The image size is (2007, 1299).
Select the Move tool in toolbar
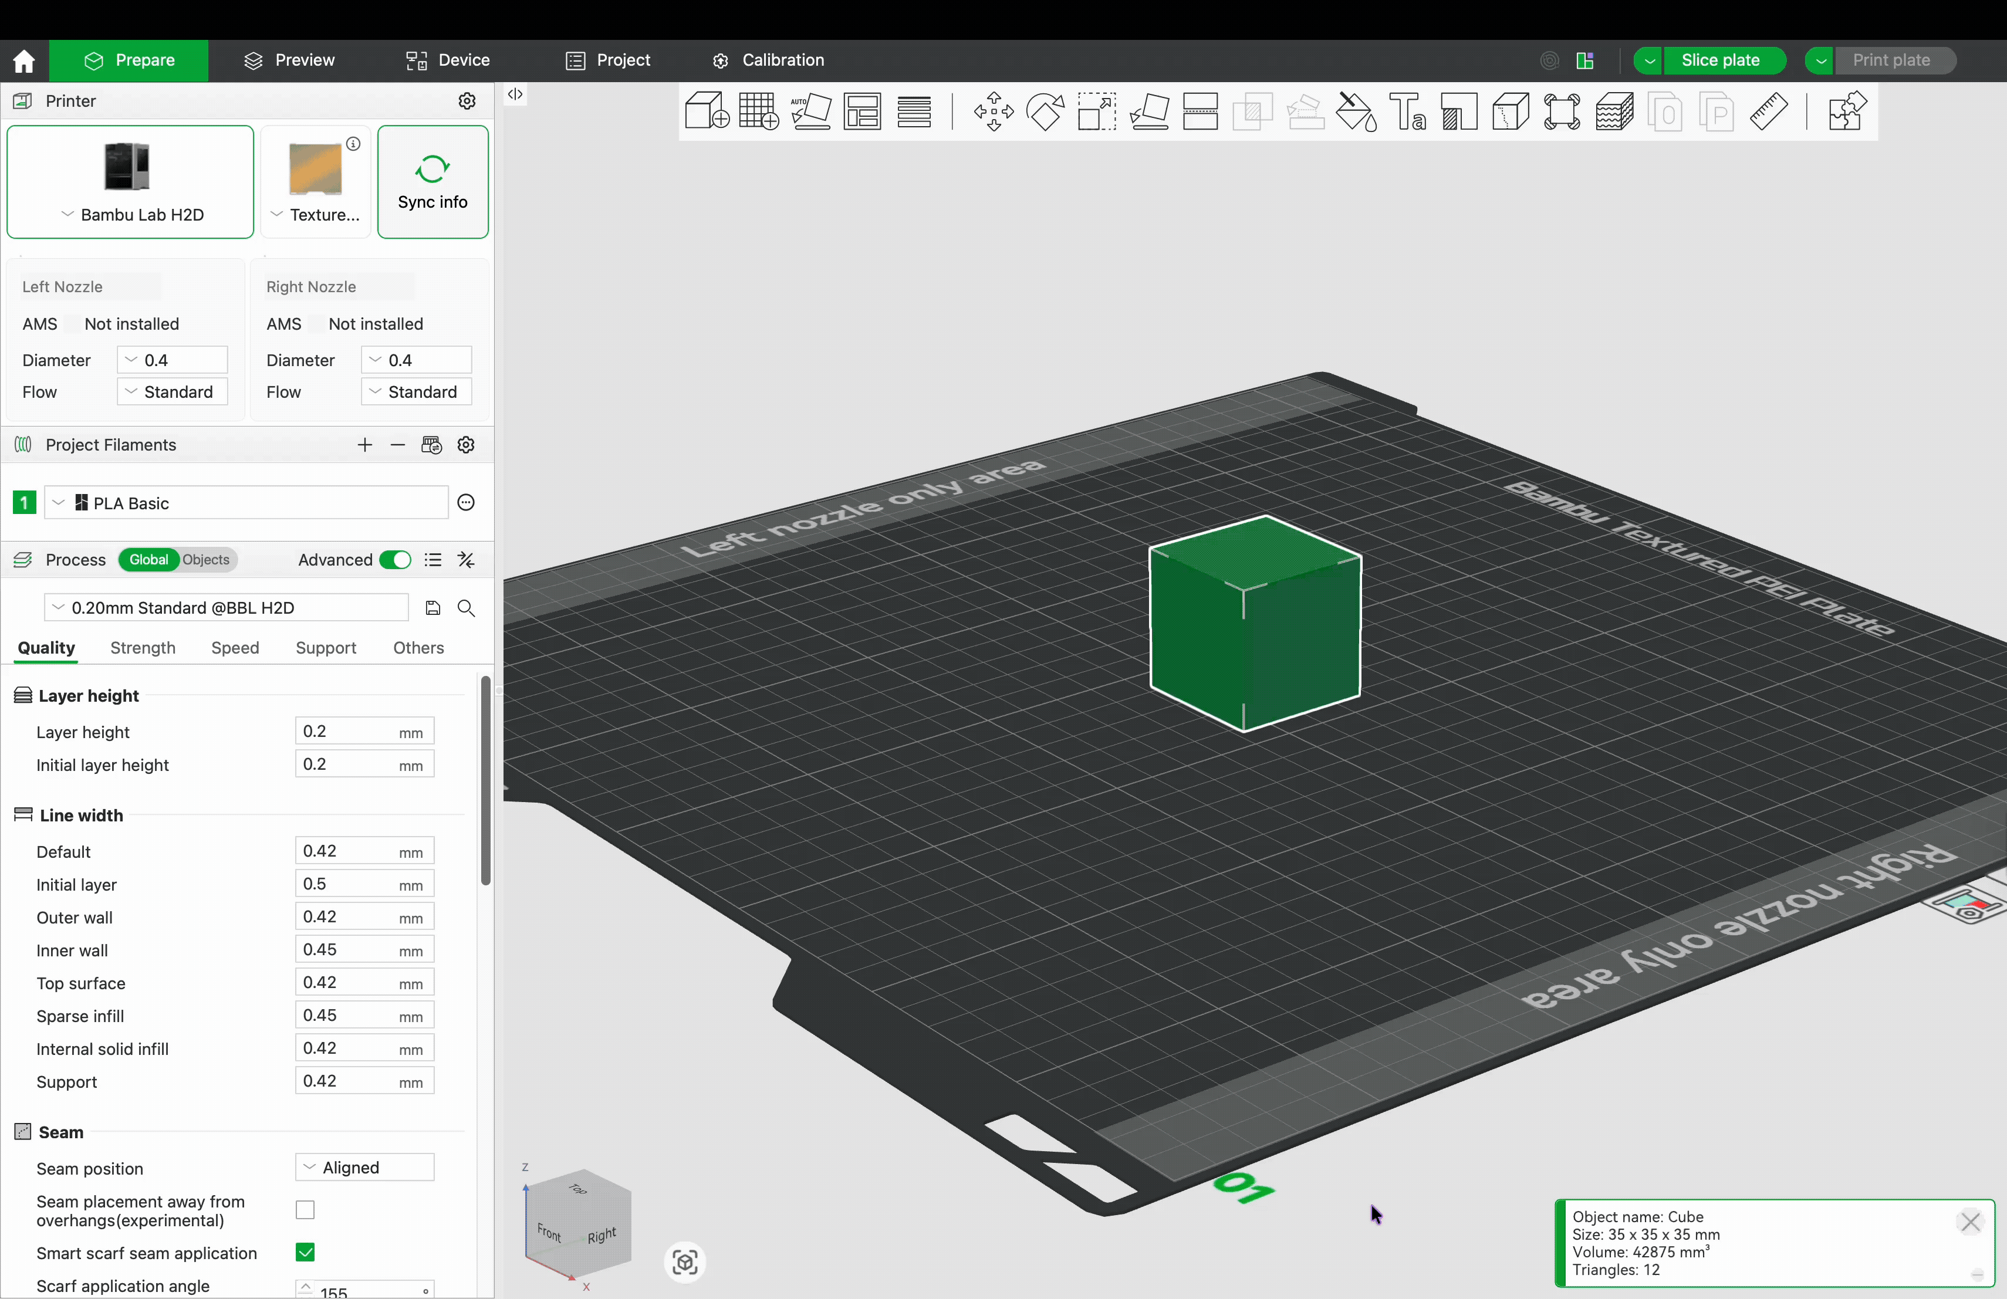tap(994, 111)
